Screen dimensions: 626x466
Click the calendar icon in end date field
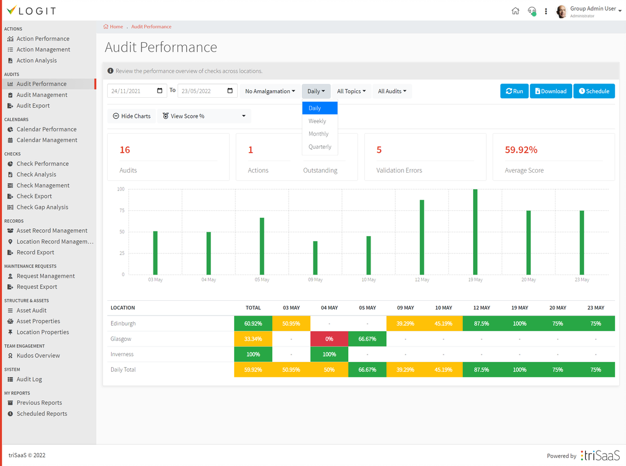click(230, 91)
